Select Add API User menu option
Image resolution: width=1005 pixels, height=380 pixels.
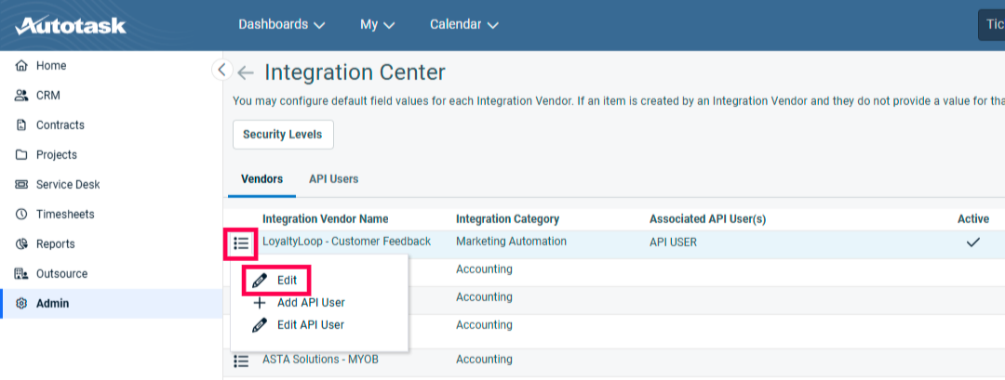coord(311,303)
